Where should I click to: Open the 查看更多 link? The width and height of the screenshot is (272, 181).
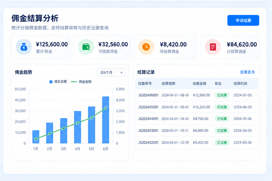pyautogui.click(x=247, y=72)
